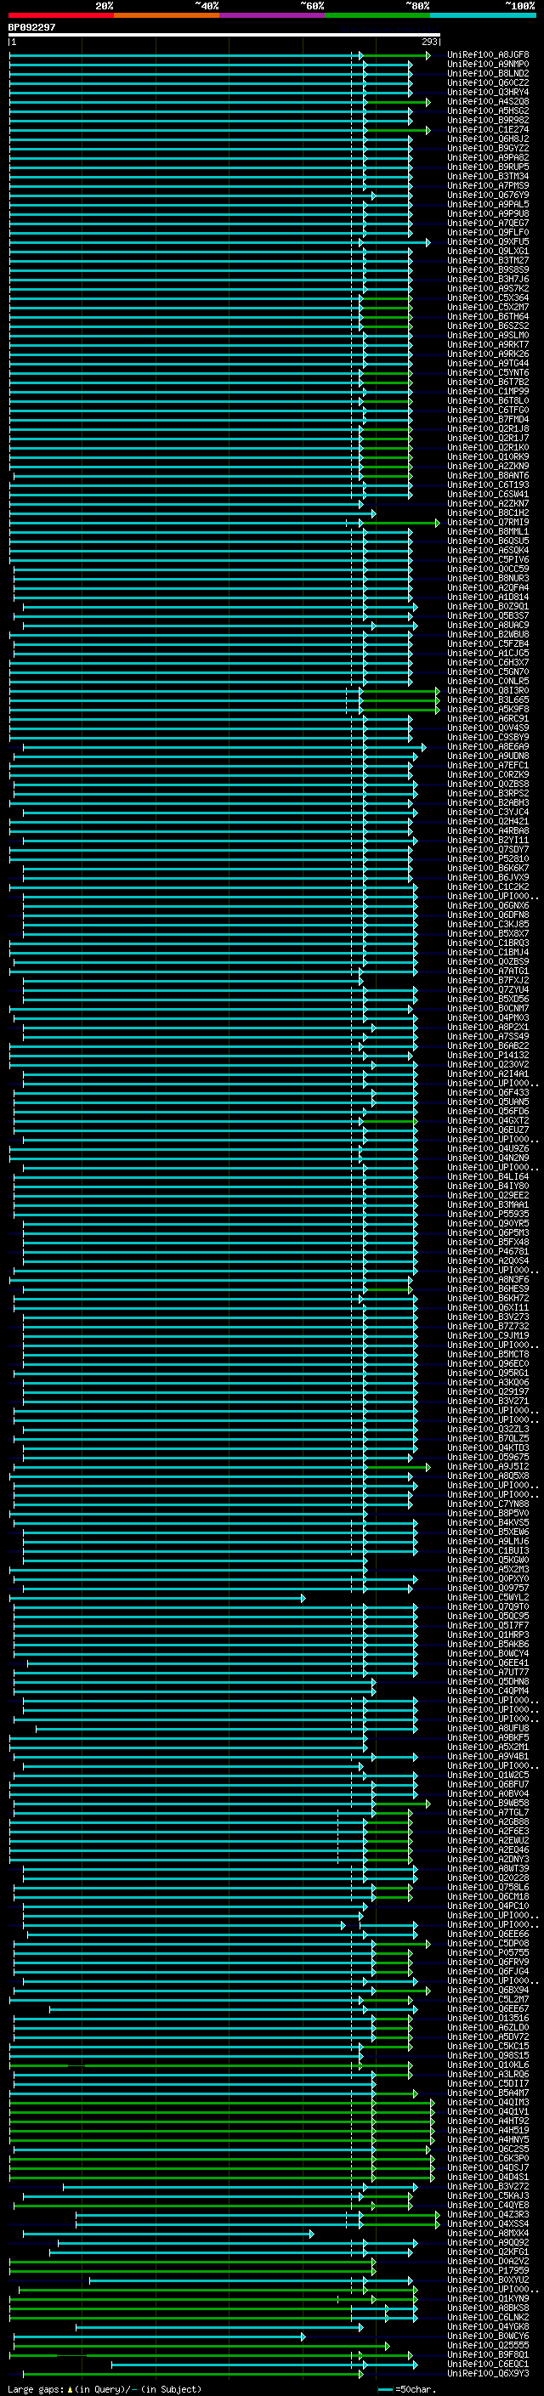The height and width of the screenshot is (2396, 544).
Task: Select label UniRef100_Q8I3R0
Action: point(488,690)
